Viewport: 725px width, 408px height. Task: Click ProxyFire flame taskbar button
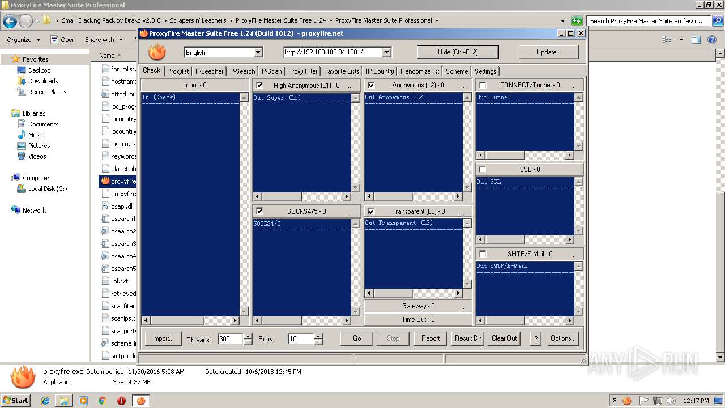[x=140, y=401]
